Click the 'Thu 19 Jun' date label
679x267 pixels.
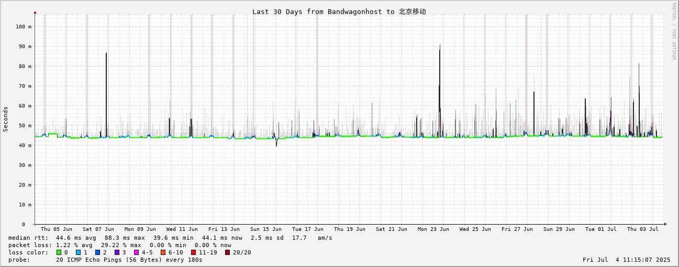(x=350, y=229)
